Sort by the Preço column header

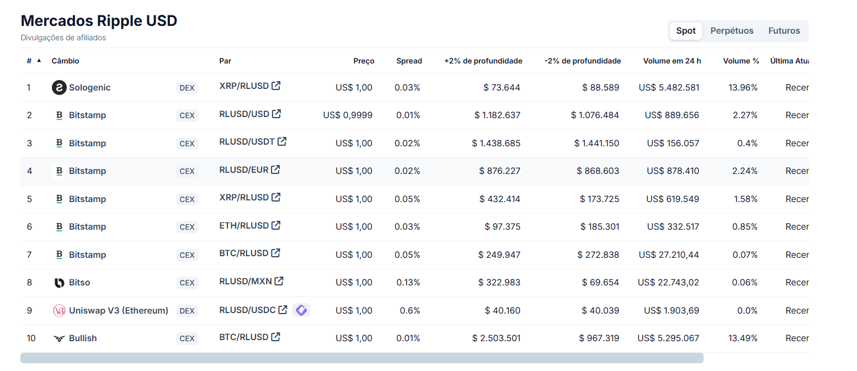(364, 61)
